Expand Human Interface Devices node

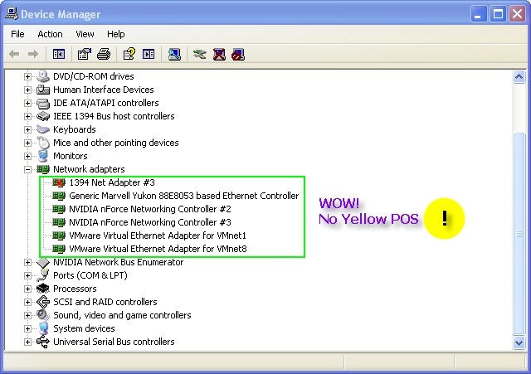27,90
